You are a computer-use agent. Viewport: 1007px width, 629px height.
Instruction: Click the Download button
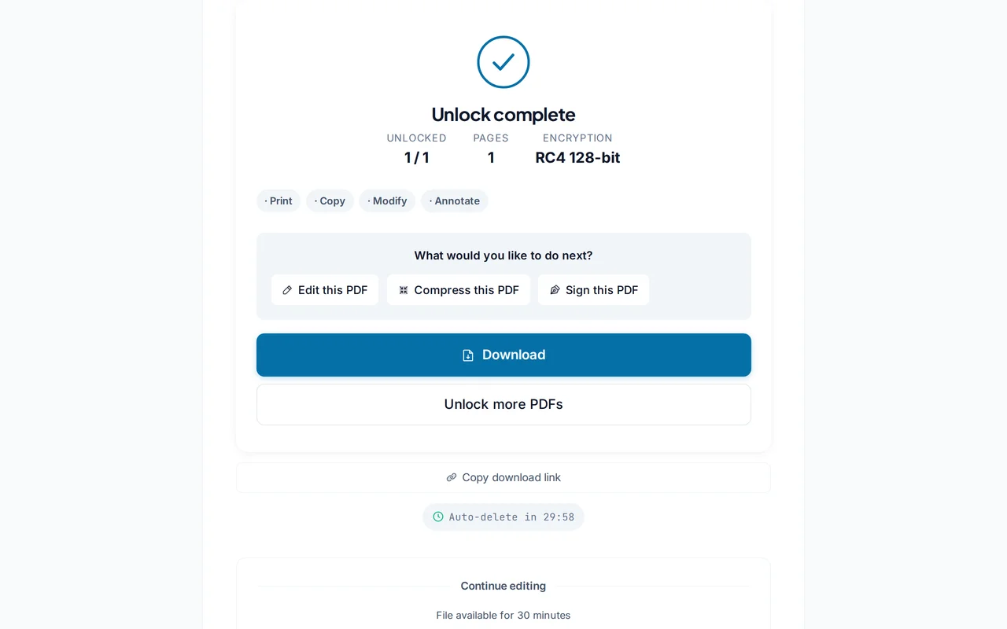pos(503,355)
